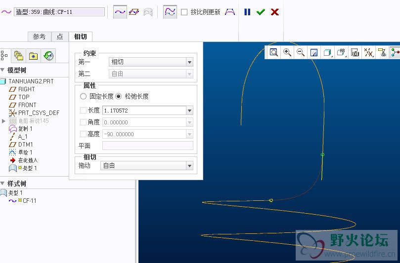Open the model tree navigator tab icon
The height and width of the screenshot is (263, 400).
pos(4,55)
